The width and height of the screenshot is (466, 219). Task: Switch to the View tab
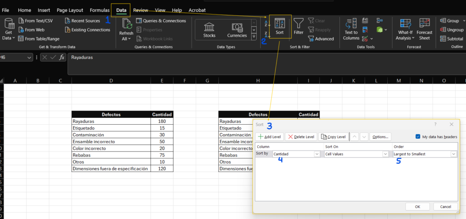(x=160, y=10)
